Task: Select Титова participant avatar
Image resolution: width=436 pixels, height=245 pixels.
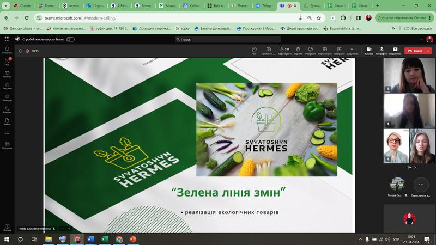Action: 397,184
